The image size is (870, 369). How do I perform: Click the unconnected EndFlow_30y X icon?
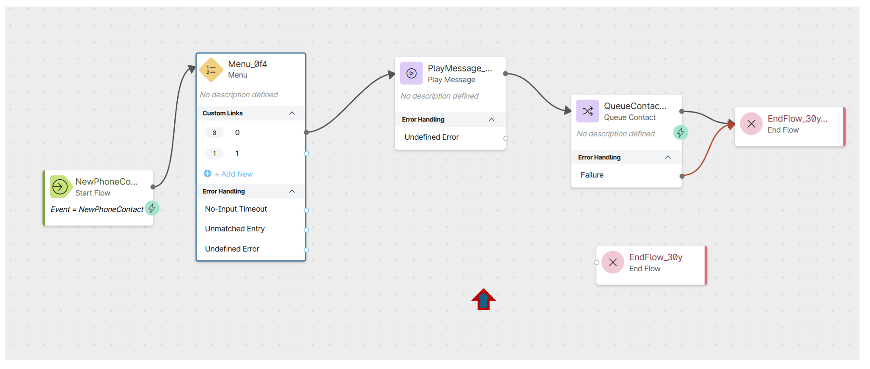point(613,263)
